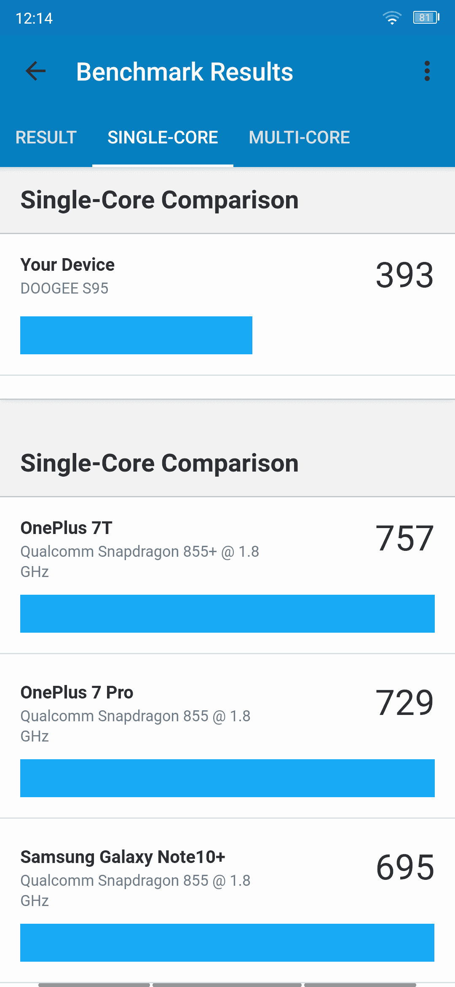Open the three-dot overflow menu
Image resolution: width=455 pixels, height=987 pixels.
pos(427,71)
